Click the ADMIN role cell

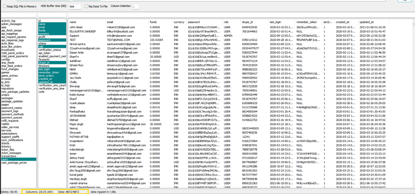pos(228,36)
